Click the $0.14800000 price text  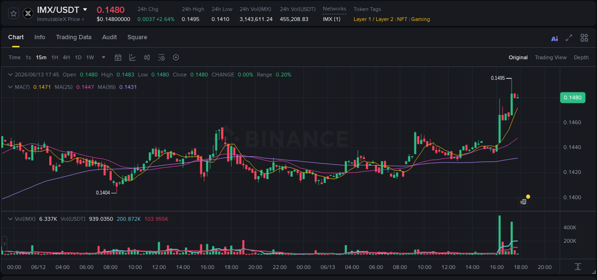[x=113, y=19]
